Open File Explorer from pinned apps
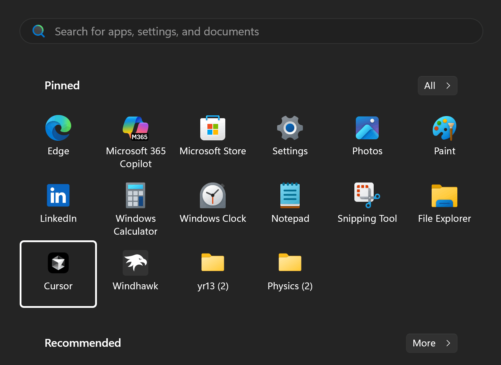This screenshot has height=365, width=501. click(x=444, y=196)
